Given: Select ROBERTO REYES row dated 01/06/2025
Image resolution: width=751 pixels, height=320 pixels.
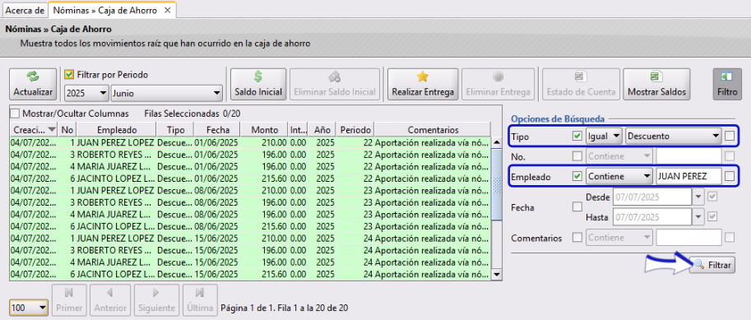Looking at the screenshot, I should [250, 155].
